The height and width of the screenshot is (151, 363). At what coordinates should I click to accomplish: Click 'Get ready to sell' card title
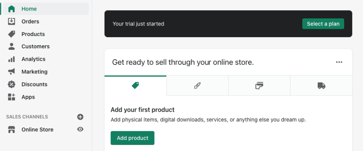[183, 62]
